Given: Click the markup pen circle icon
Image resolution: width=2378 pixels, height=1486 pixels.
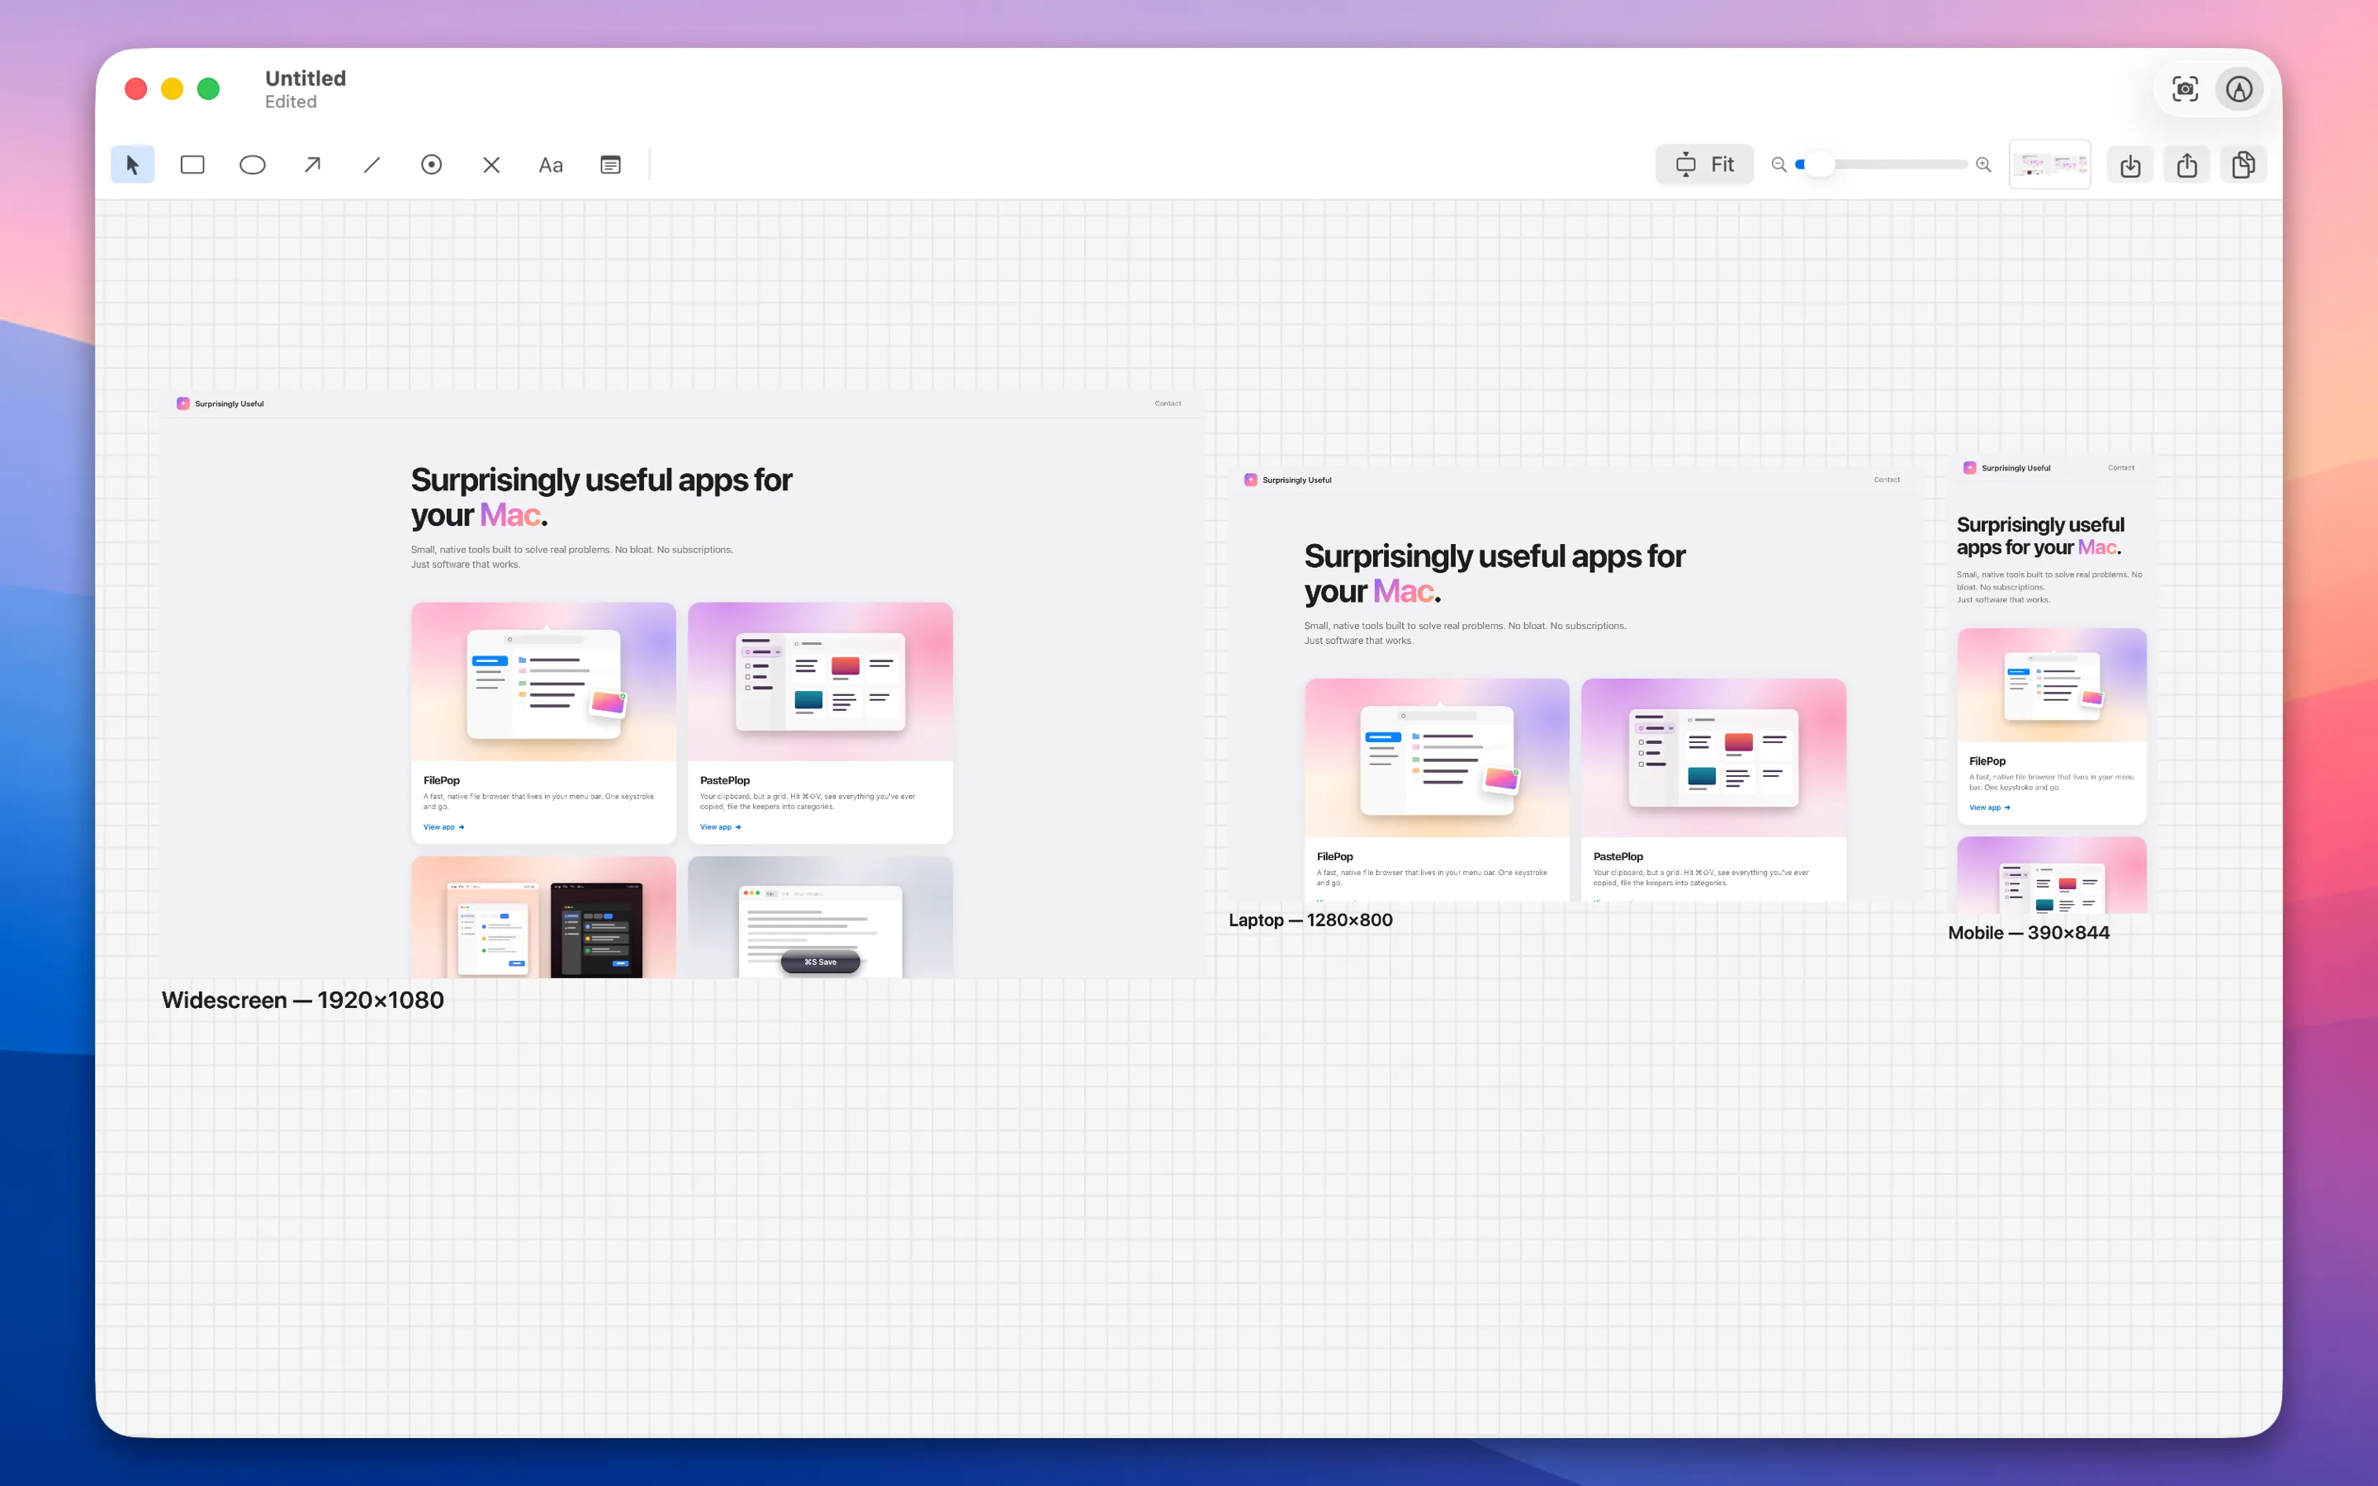Looking at the screenshot, I should [x=2239, y=88].
